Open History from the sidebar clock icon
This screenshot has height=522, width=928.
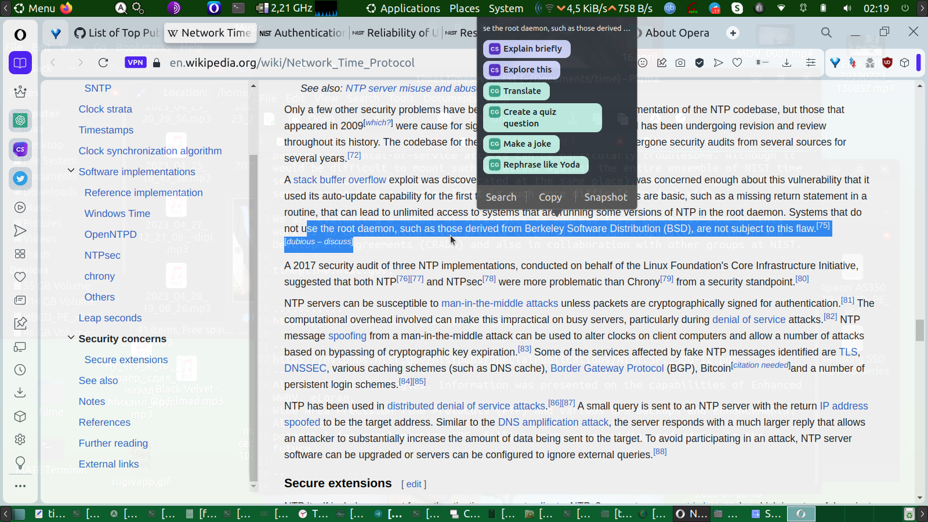(20, 369)
